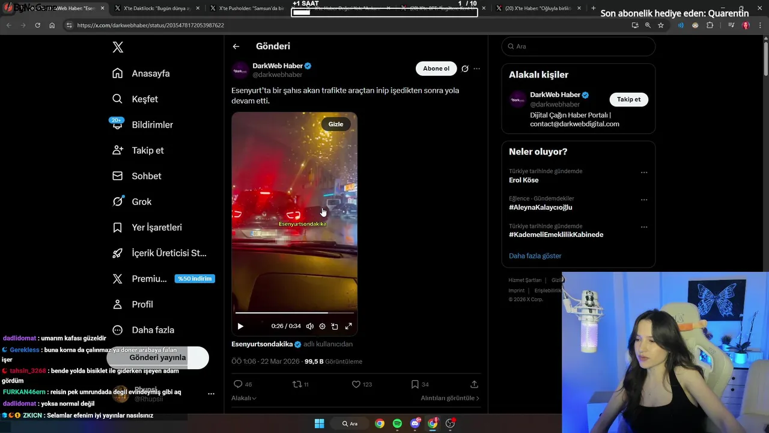Click the back arrow next to Gönderi
The height and width of the screenshot is (433, 769).
point(236,46)
